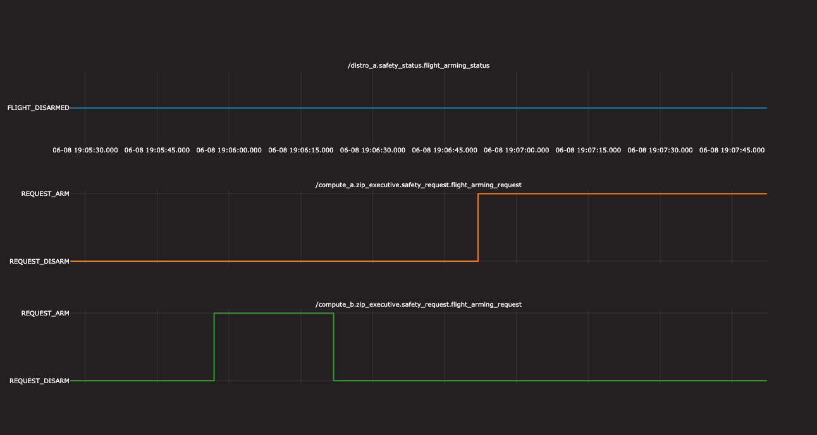Image resolution: width=817 pixels, height=435 pixels.
Task: Click the distro_a flight_arming_status chart title
Action: point(419,66)
